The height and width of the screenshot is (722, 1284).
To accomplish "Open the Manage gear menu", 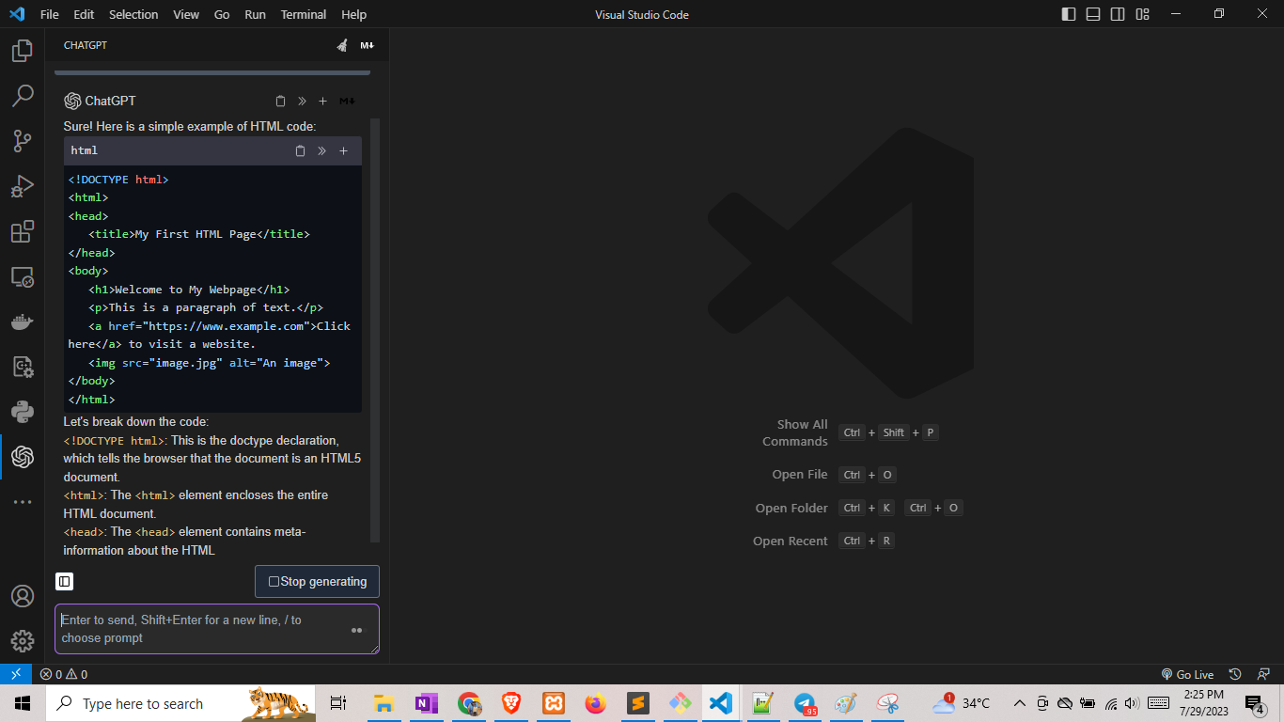I will (x=23, y=641).
